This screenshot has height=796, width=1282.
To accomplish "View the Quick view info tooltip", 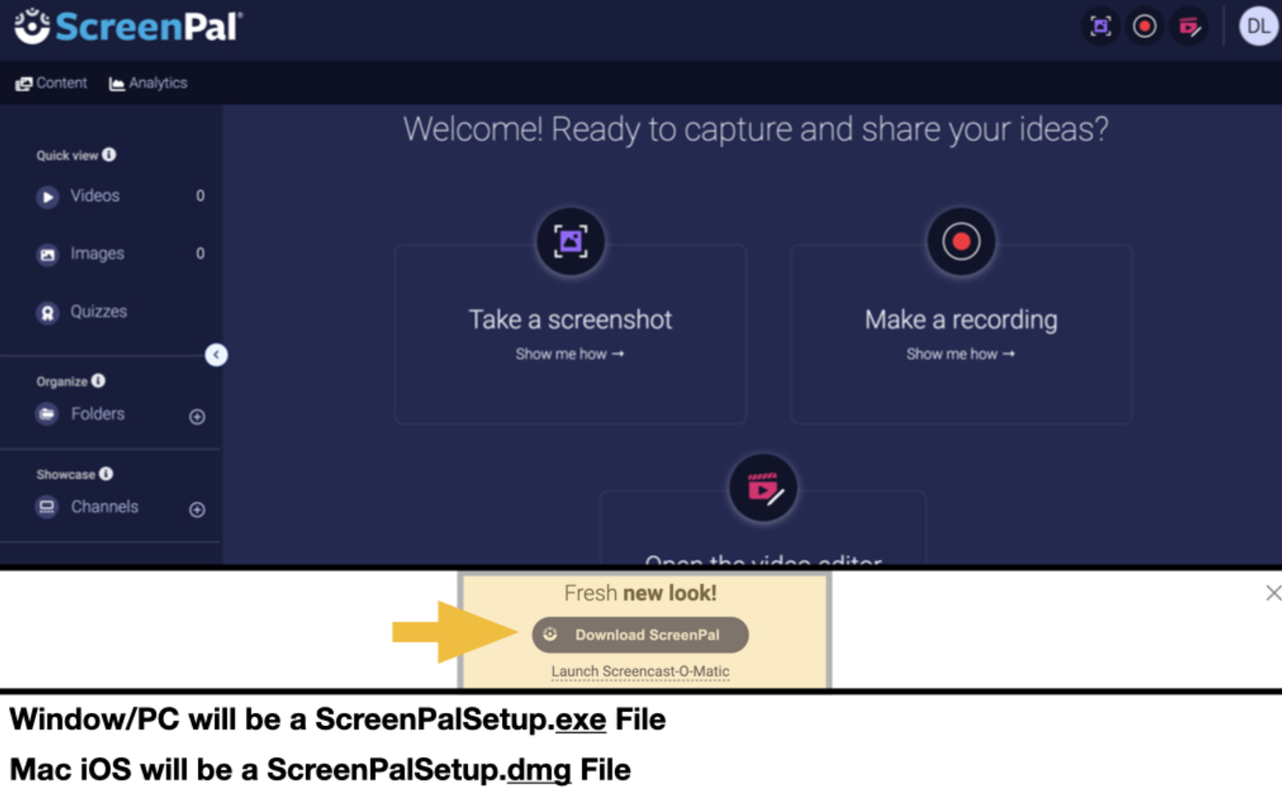I will coord(109,154).
